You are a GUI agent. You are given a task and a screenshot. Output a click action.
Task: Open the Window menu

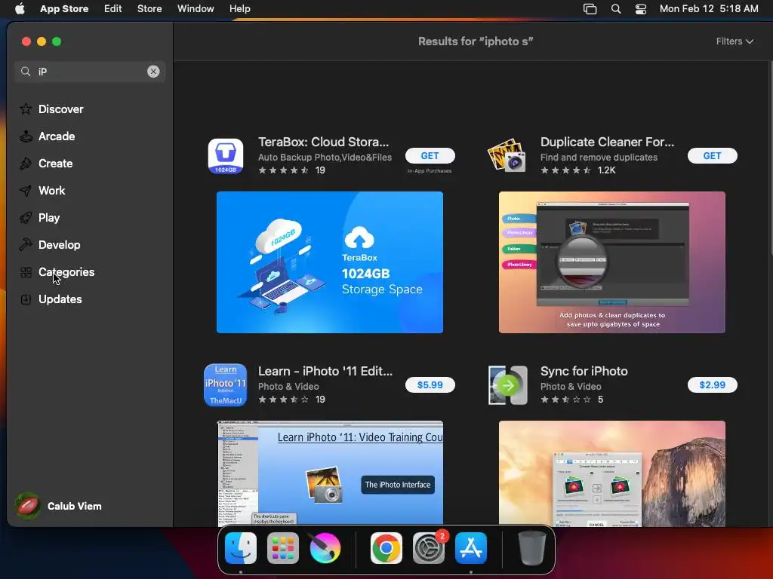(196, 9)
